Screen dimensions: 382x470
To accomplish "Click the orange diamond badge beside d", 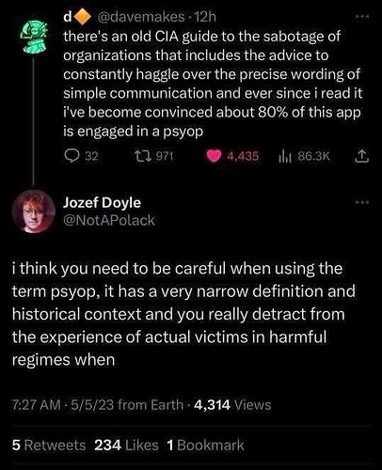I will 82,17.
